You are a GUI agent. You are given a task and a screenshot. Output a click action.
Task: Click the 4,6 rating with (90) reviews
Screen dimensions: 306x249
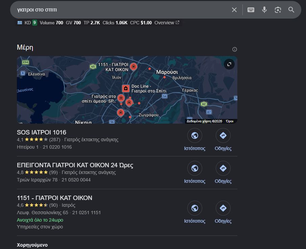pos(37,205)
